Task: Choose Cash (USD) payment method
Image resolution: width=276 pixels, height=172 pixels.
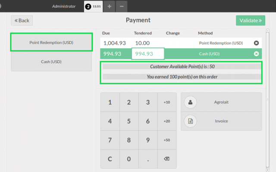Action: [x=51, y=61]
